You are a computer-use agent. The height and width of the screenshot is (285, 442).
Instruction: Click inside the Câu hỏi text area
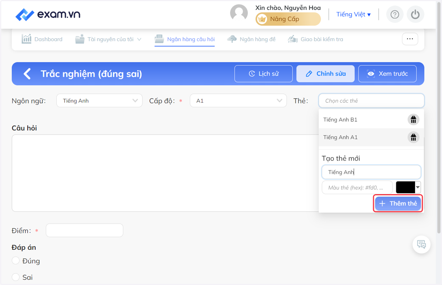point(165,173)
